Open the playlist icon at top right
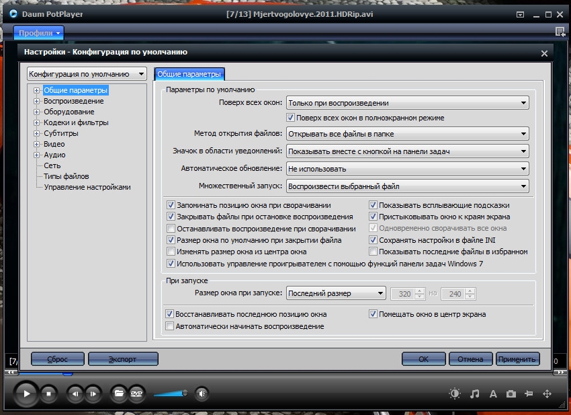Screen dimensions: 571x415 click(560, 32)
